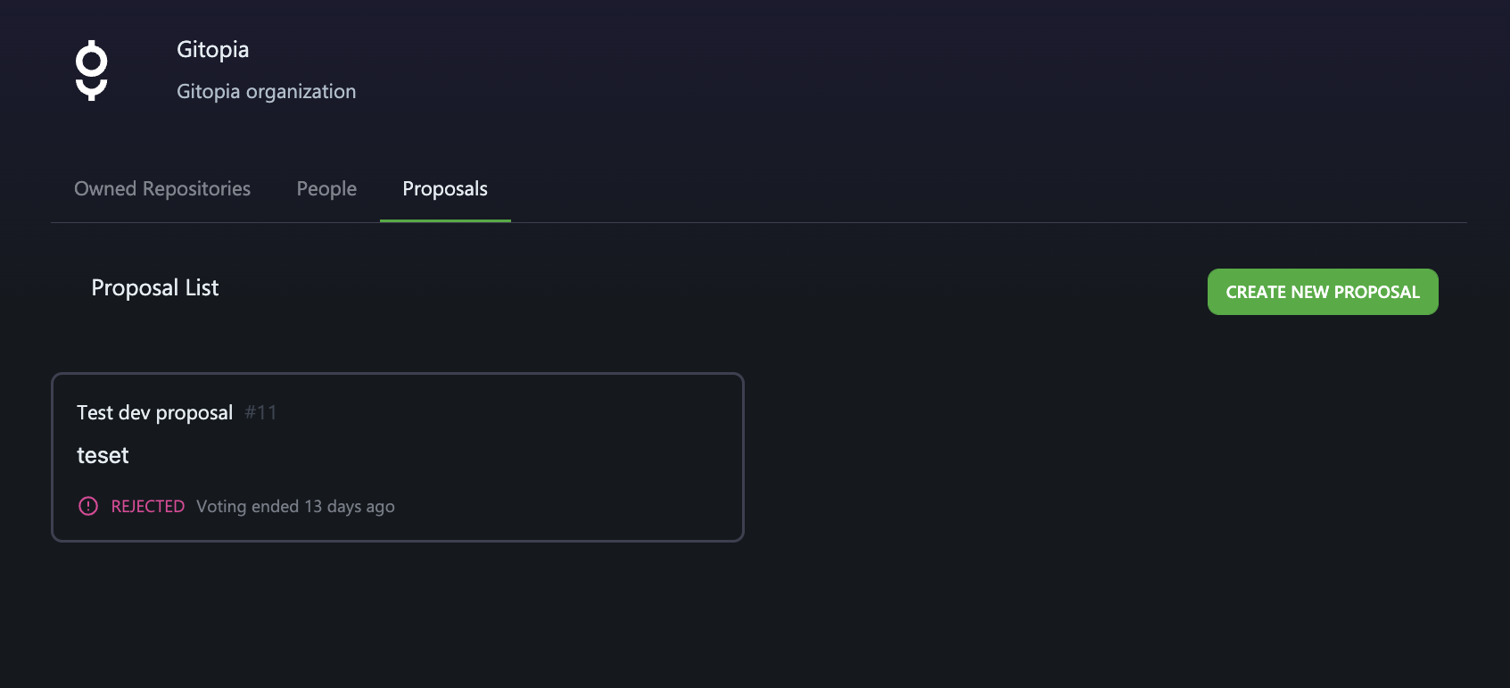The width and height of the screenshot is (1510, 688).
Task: Click the Gitopia organization logo
Action: (x=91, y=70)
